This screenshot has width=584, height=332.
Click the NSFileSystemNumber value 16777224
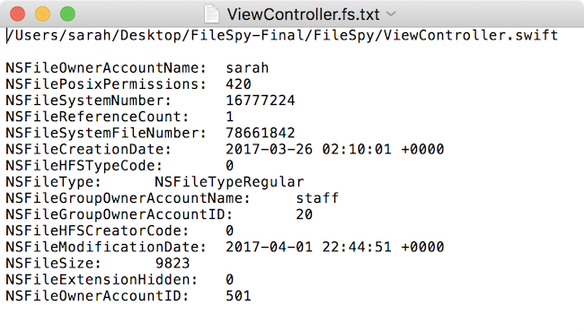[x=261, y=100]
